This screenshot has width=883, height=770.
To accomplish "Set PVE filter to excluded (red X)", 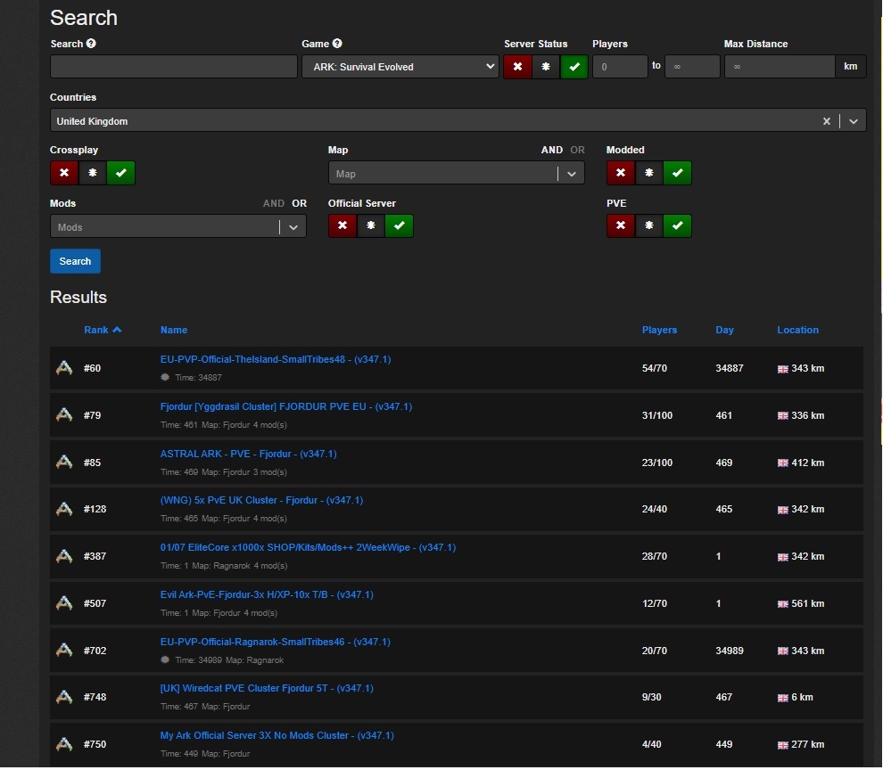I will click(621, 225).
